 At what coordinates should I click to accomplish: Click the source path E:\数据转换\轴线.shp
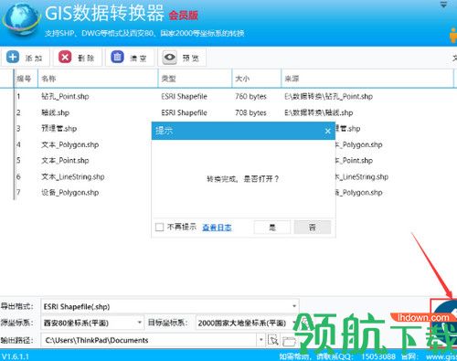pyautogui.click(x=319, y=112)
